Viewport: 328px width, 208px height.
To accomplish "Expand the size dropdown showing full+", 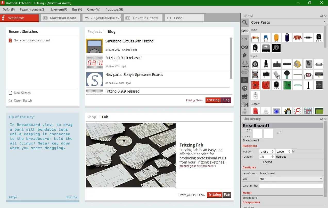I will point(291,179).
